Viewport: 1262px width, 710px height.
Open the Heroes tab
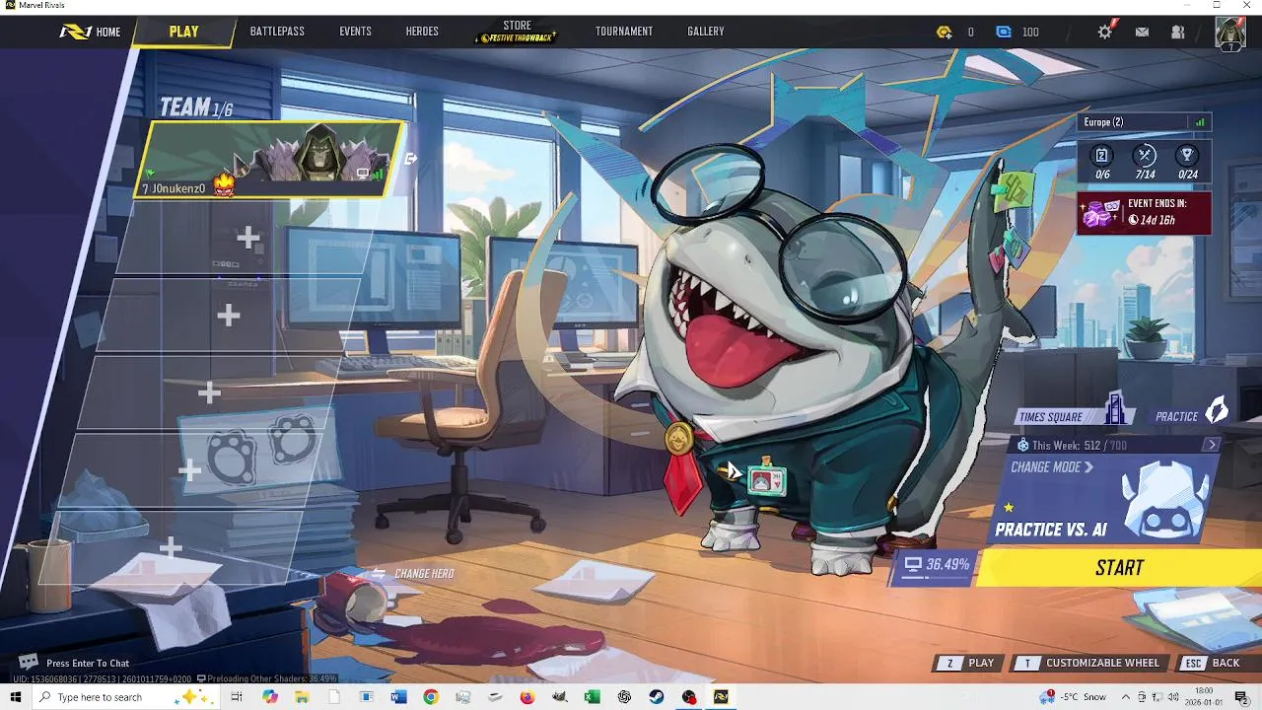pyautogui.click(x=422, y=32)
